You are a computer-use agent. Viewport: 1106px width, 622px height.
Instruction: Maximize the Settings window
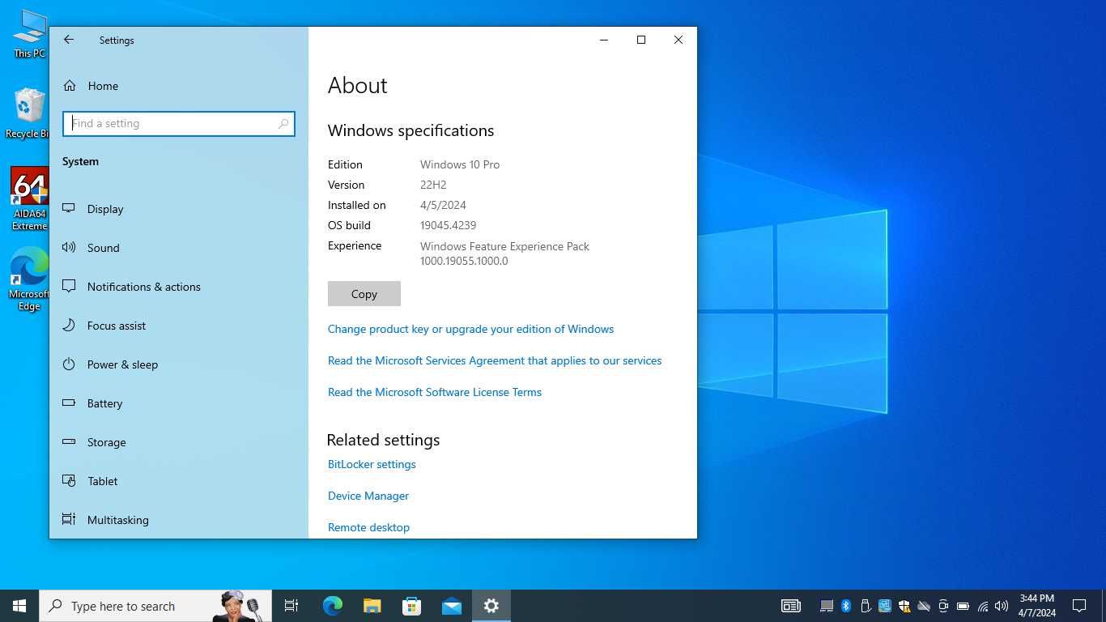[641, 40]
